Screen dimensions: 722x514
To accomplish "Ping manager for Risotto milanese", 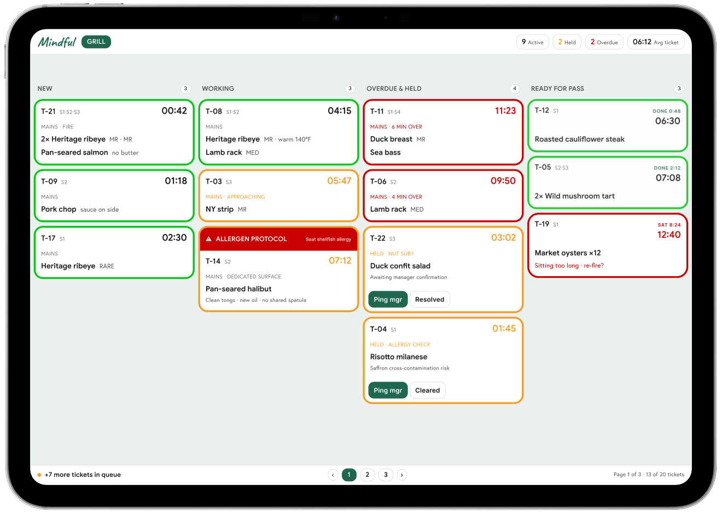I will [388, 390].
